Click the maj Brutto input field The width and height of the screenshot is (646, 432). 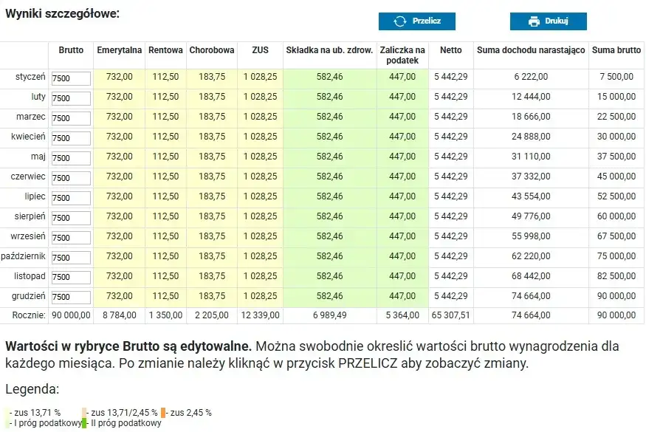70,157
